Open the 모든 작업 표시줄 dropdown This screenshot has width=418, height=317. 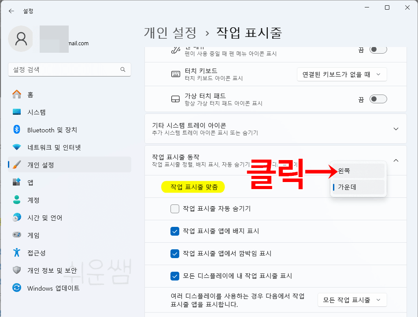point(352,300)
